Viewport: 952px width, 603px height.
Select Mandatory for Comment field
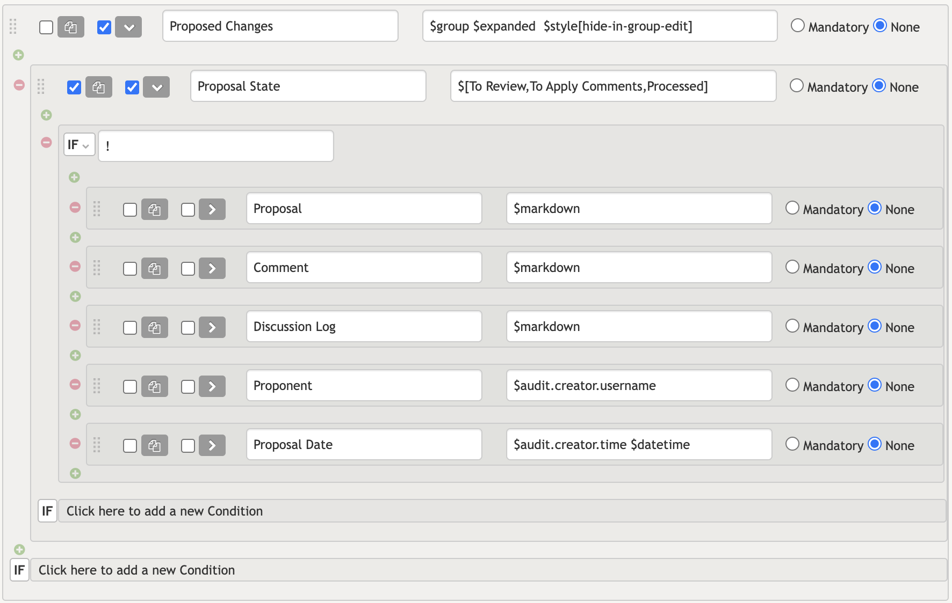792,267
